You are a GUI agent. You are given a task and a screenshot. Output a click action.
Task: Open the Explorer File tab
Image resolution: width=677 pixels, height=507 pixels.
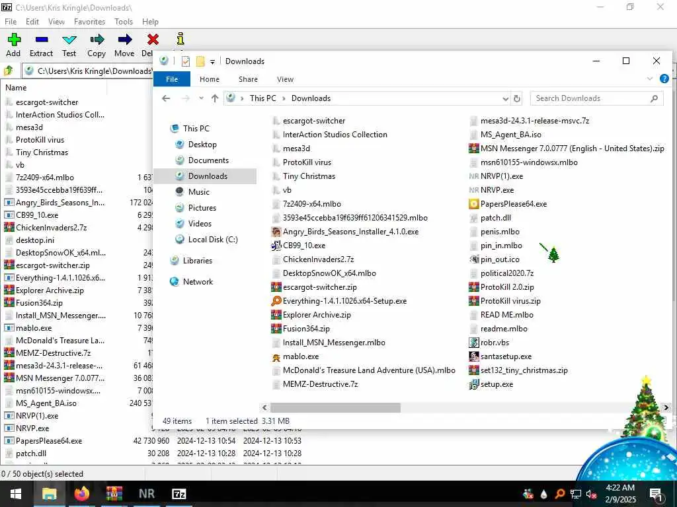click(172, 79)
